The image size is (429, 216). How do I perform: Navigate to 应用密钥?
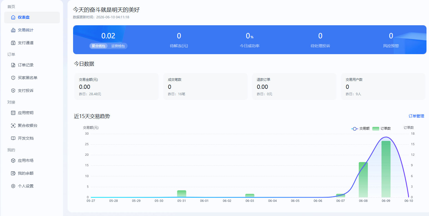[32, 113]
